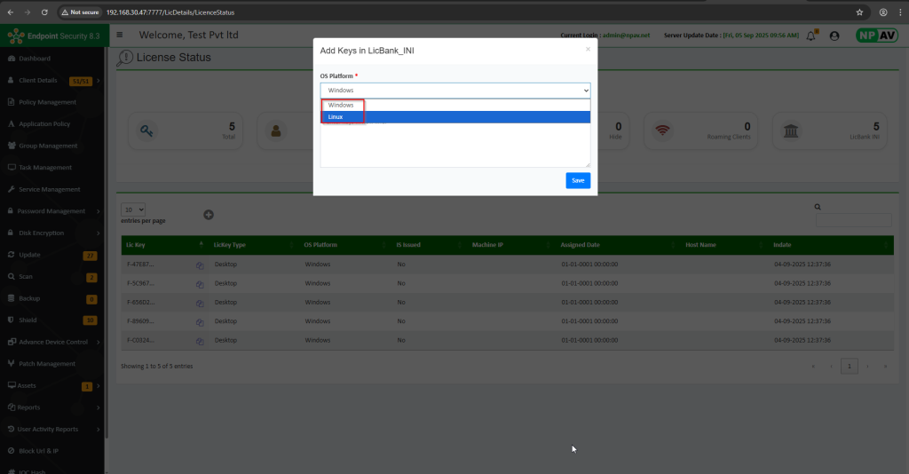Screen dimensions: 909x474
Task: Expand the Password Management submenu
Action: tap(51, 211)
